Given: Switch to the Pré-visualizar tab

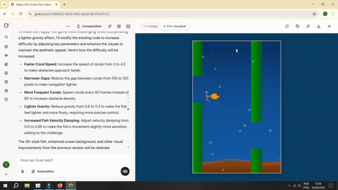Looking at the screenshot, I should 175,26.
